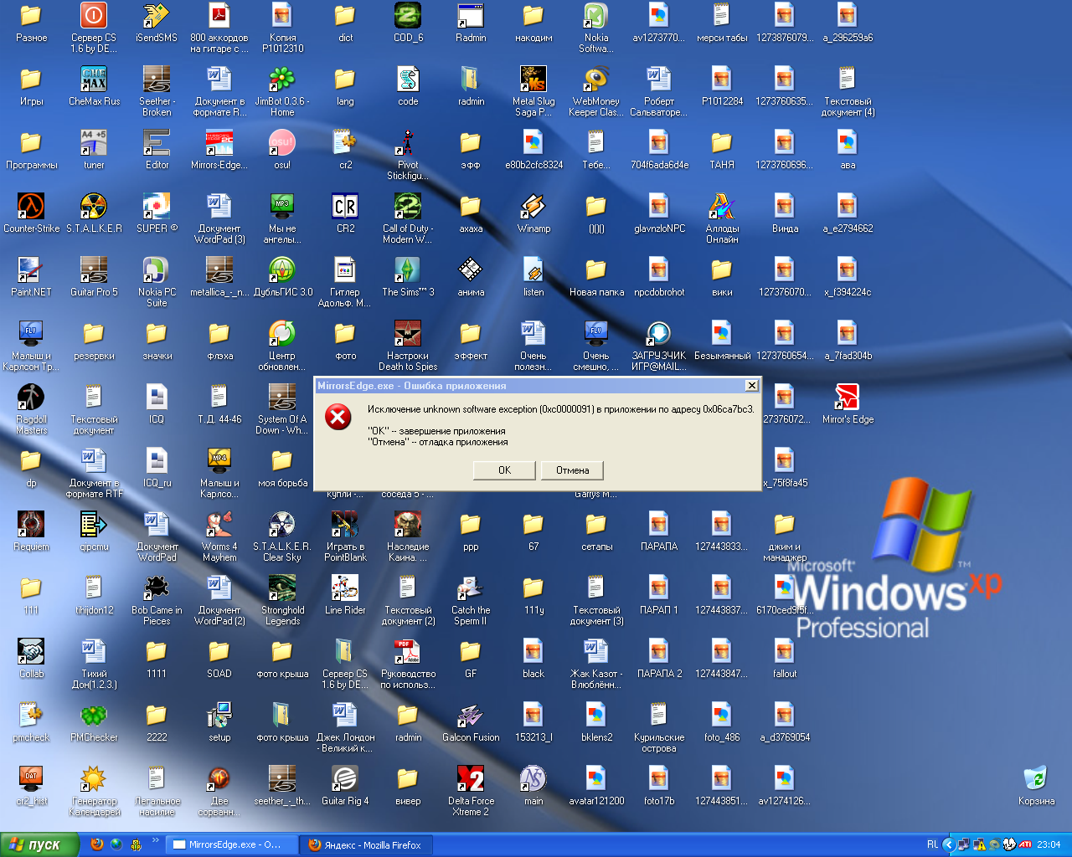Viewport: 1072px width, 857px height.
Task: Select the Worms 4 Mayhem icon
Action: click(219, 536)
